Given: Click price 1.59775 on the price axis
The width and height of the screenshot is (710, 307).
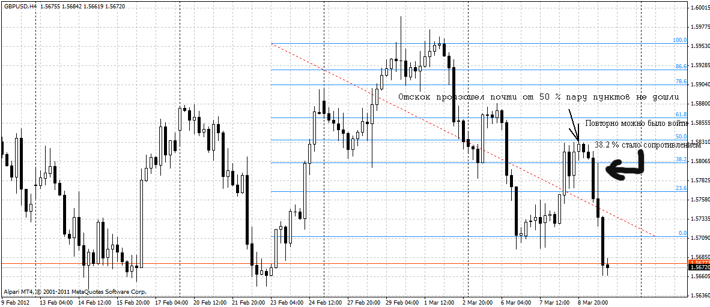Looking at the screenshot, I should coord(700,27).
